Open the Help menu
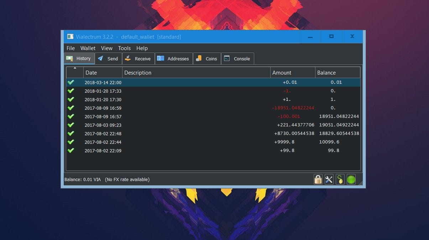Viewport: 429px width, 240px height. pos(142,48)
